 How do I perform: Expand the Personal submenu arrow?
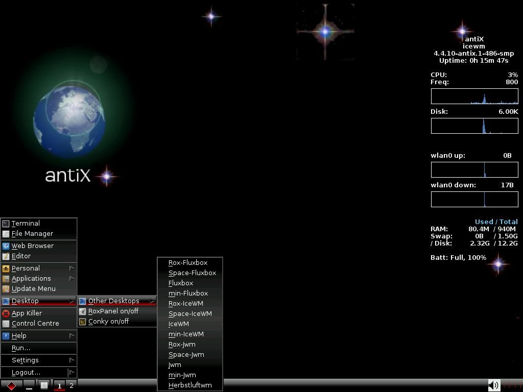(x=72, y=268)
